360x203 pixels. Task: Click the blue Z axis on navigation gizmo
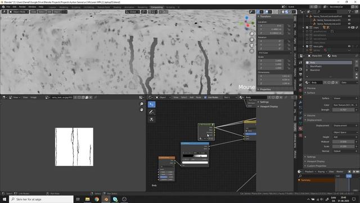[x=247, y=17]
